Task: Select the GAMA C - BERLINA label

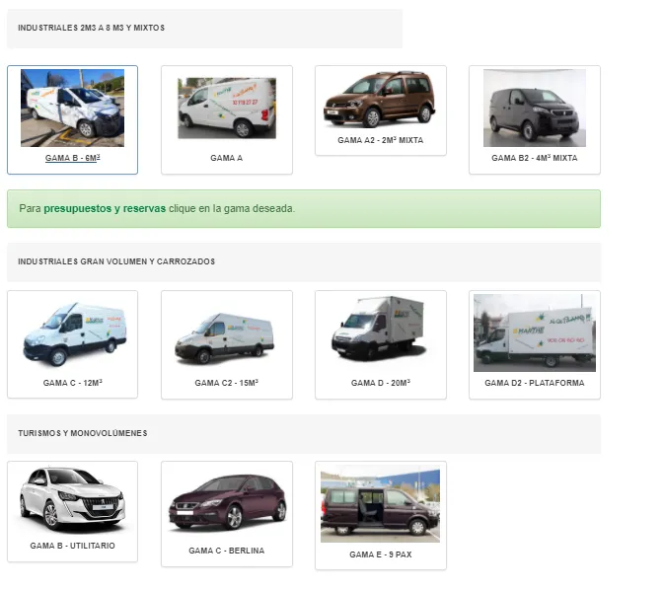Action: coord(227,551)
